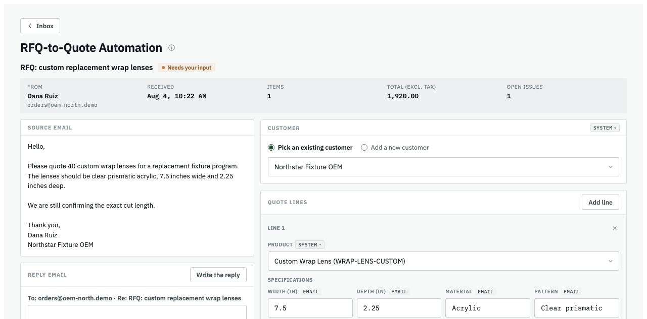
Task: Click Write the reply button
Action: pyautogui.click(x=218, y=275)
